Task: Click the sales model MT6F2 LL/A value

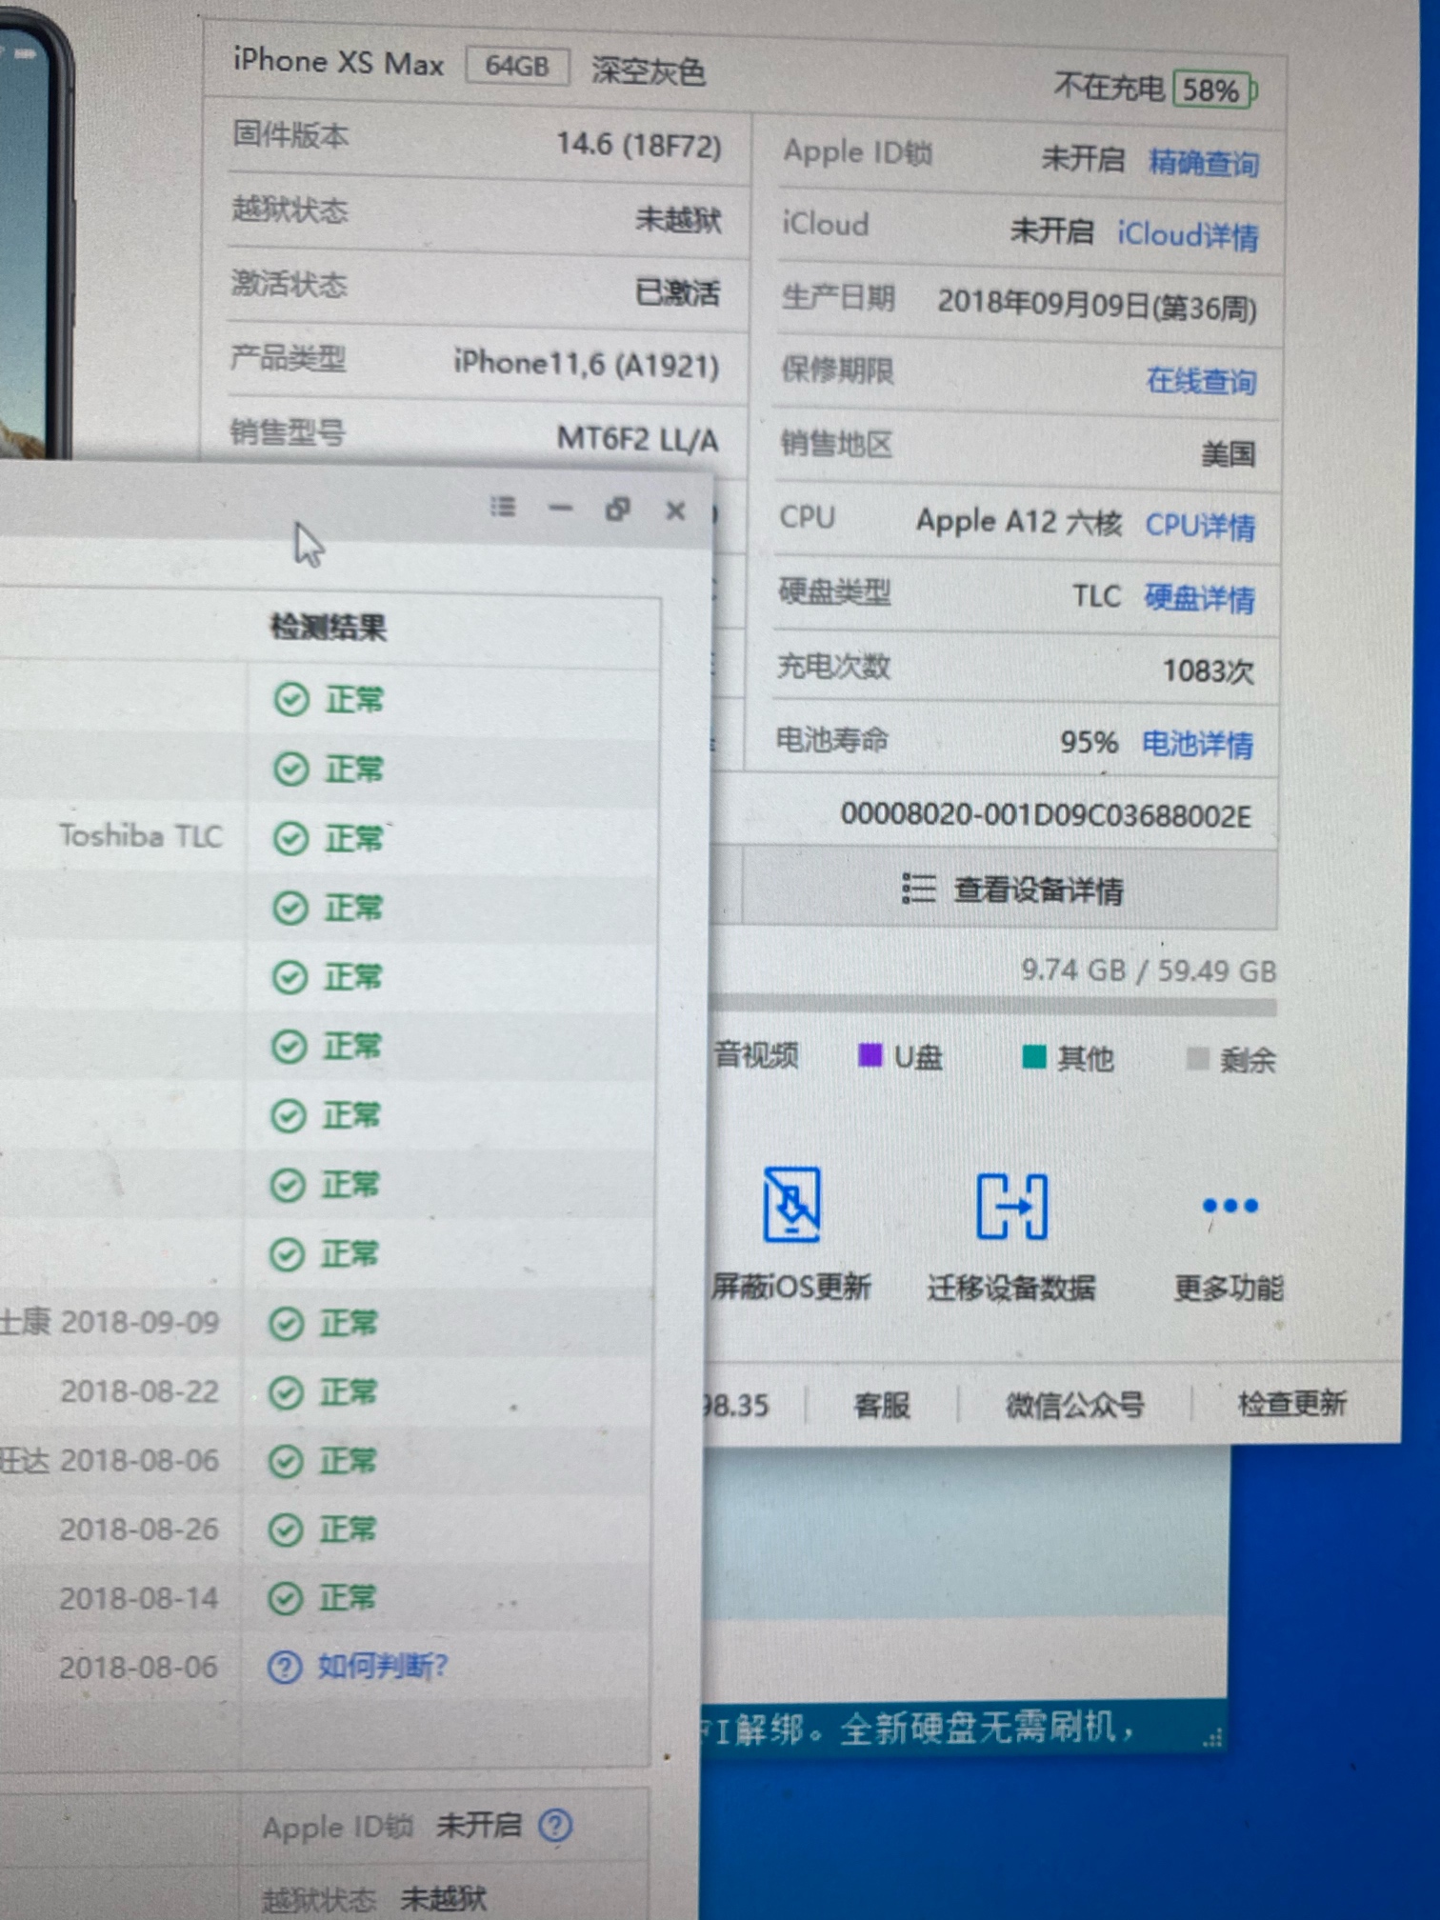Action: click(x=637, y=439)
